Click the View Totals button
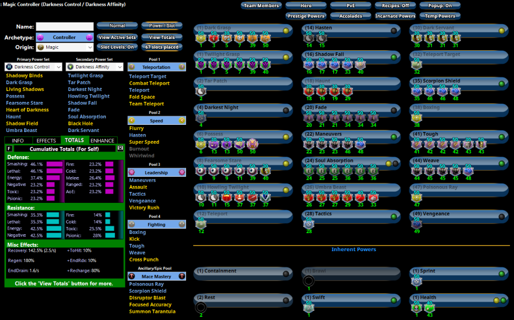Image resolution: width=514 pixels, height=320 pixels. 161,37
